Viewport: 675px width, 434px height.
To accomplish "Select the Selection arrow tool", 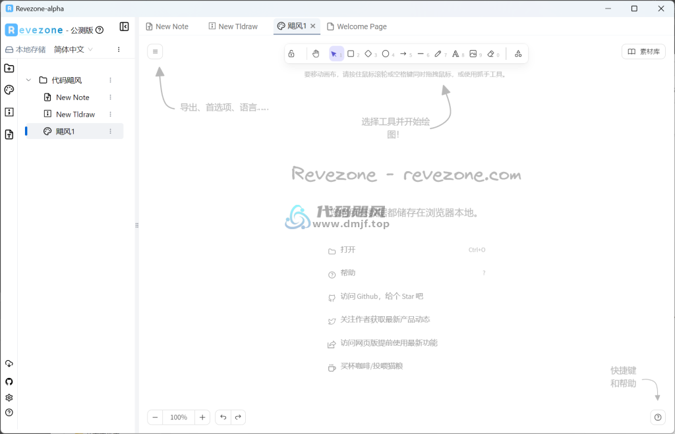I will (336, 54).
